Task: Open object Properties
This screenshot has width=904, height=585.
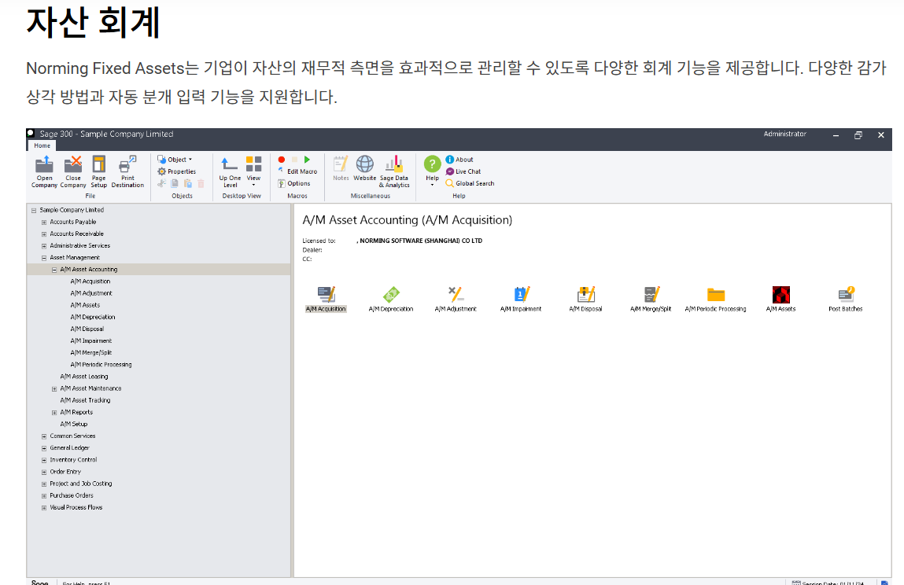Action: (x=176, y=171)
